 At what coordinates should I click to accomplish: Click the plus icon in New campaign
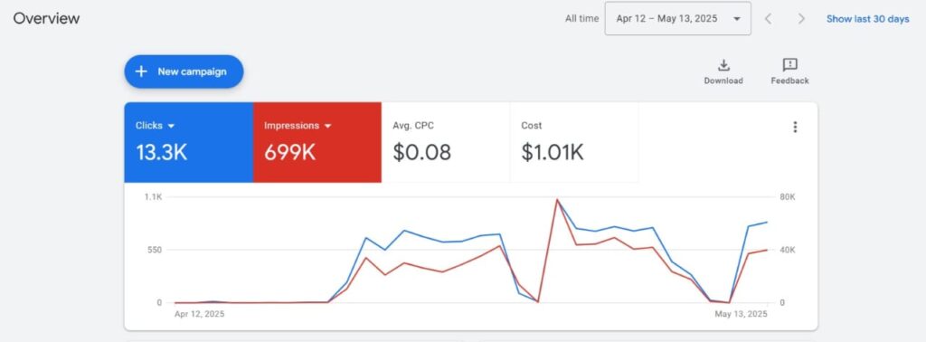pos(140,71)
